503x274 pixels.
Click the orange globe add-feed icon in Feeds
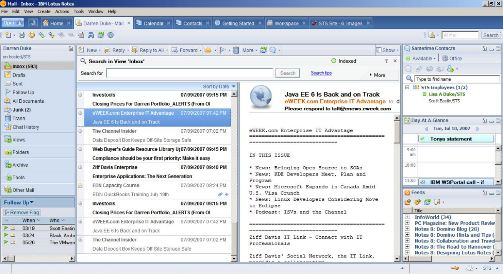[x=418, y=202]
